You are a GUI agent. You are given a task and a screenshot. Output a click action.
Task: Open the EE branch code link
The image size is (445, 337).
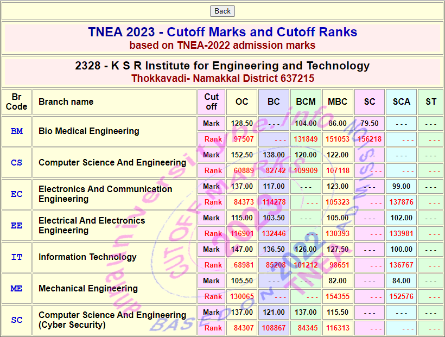16,226
